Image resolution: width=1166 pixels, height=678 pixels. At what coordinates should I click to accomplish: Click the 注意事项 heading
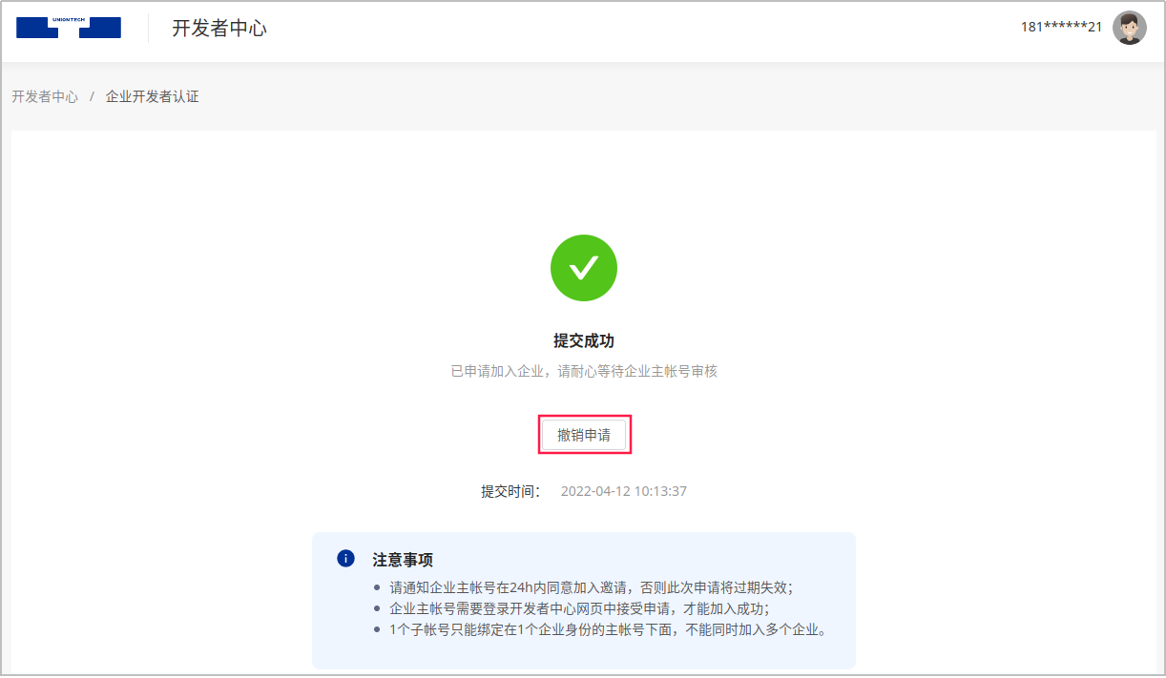403,560
